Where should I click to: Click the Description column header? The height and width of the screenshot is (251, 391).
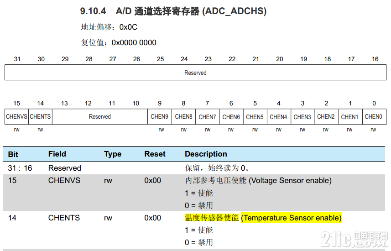coord(206,154)
